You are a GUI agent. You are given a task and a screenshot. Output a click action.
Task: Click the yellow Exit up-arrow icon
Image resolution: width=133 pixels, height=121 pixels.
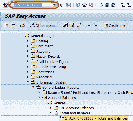coord(84,5)
